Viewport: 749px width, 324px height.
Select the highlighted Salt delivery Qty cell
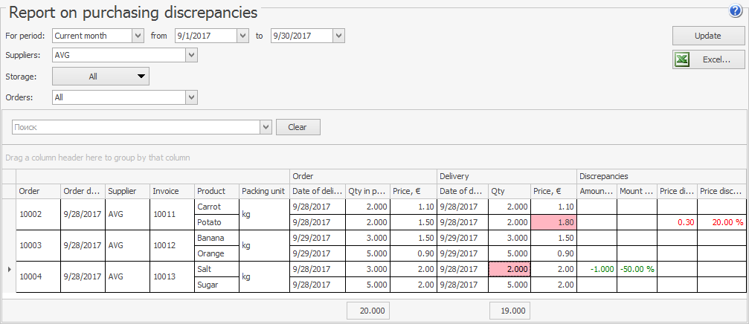tap(509, 269)
